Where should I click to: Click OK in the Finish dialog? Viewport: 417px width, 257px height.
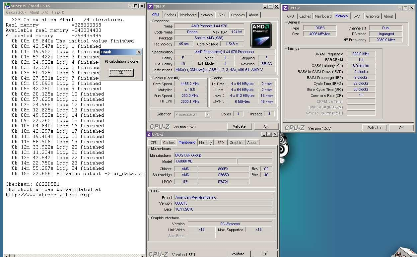click(x=121, y=73)
